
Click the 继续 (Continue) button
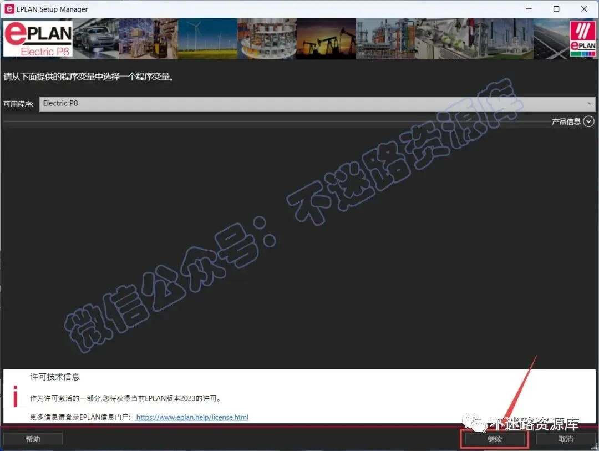coord(495,439)
